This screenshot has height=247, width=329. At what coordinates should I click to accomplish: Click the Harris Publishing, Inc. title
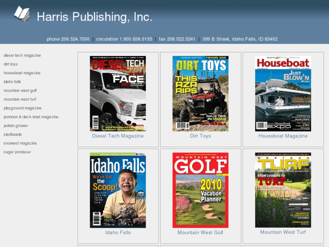tap(95, 17)
